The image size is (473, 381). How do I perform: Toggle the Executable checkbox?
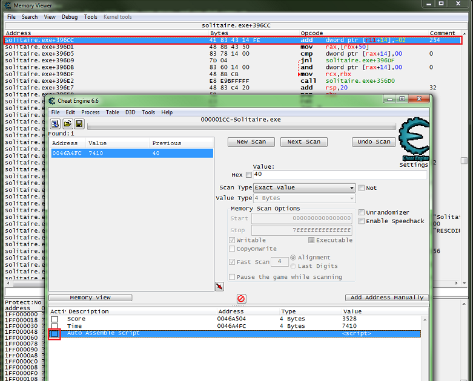click(311, 240)
